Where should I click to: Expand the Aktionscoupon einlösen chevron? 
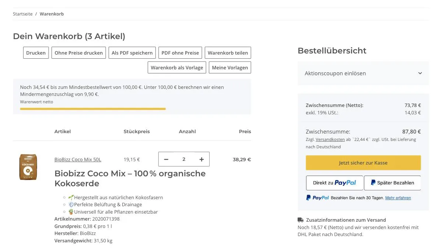coord(420,73)
